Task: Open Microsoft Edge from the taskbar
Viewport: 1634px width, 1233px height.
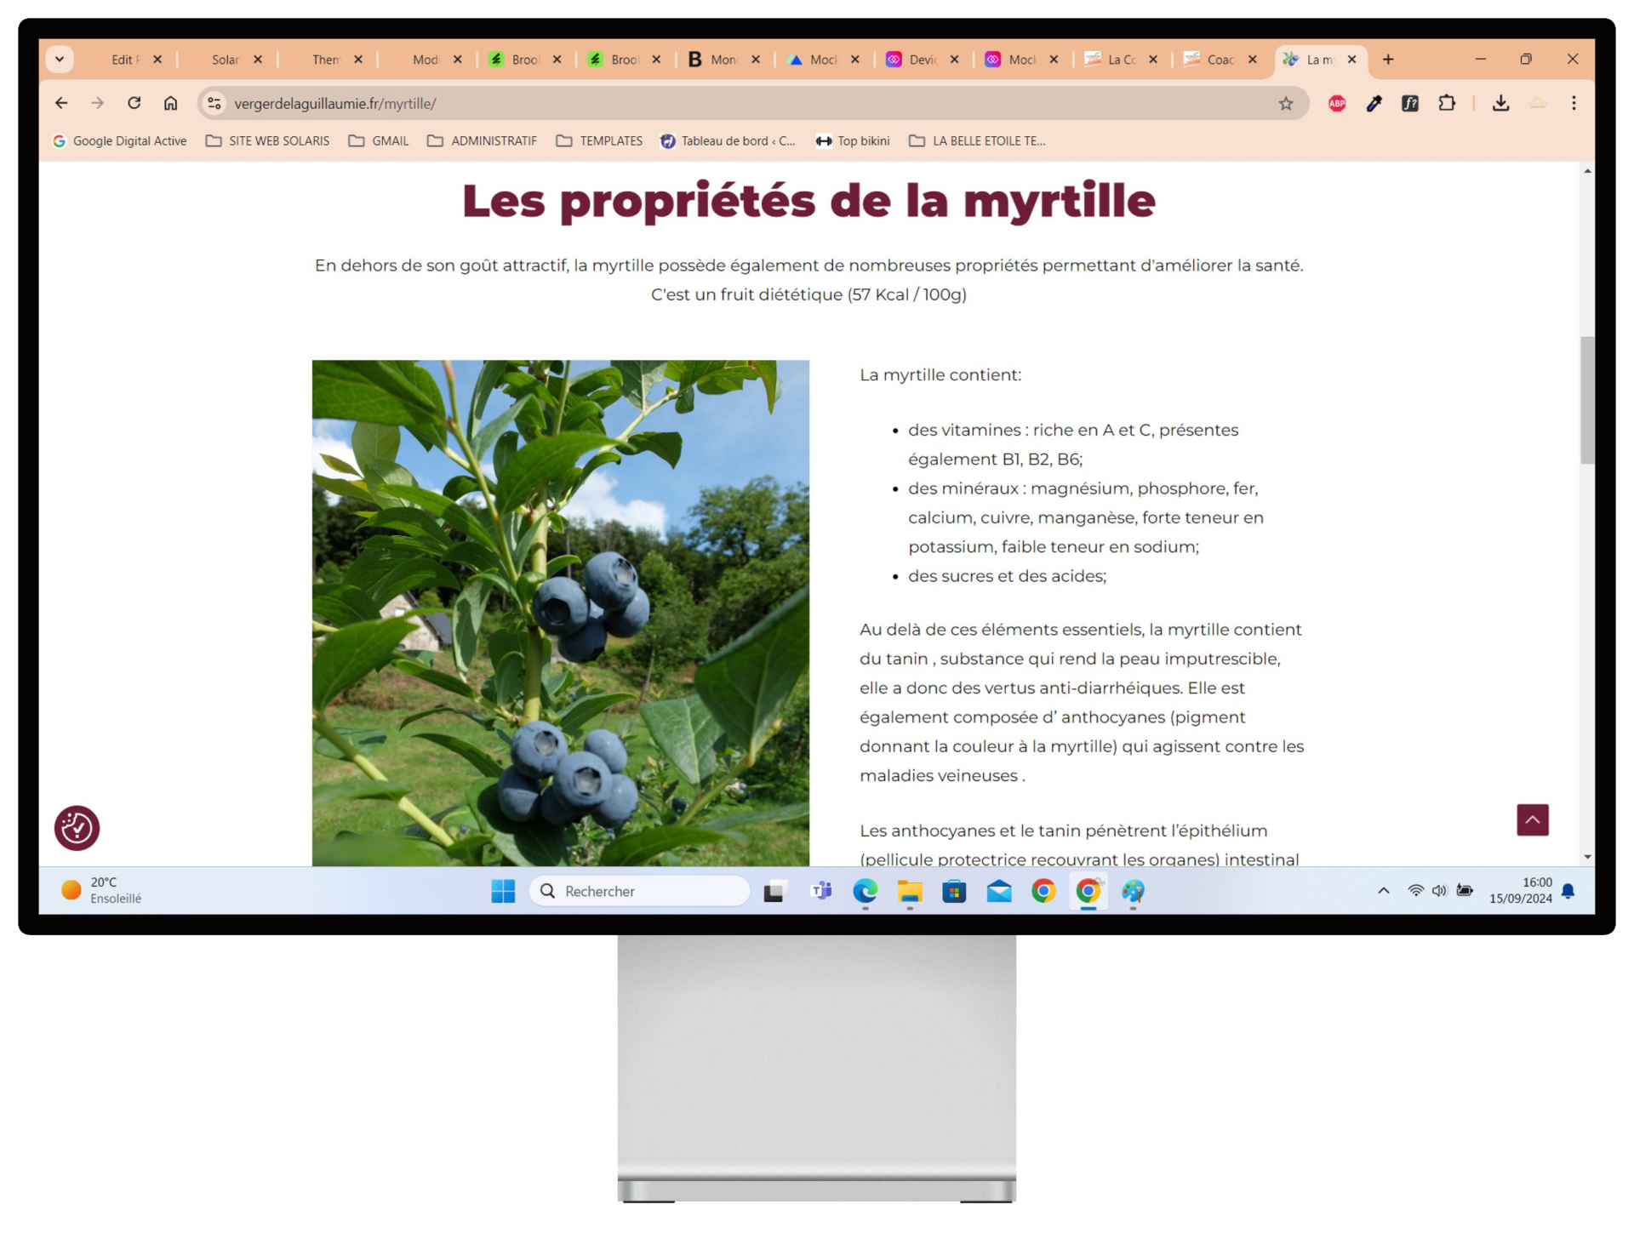Action: pos(865,891)
